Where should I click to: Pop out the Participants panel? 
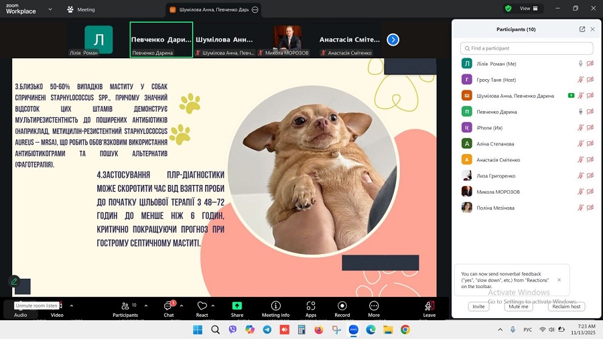[x=582, y=29]
